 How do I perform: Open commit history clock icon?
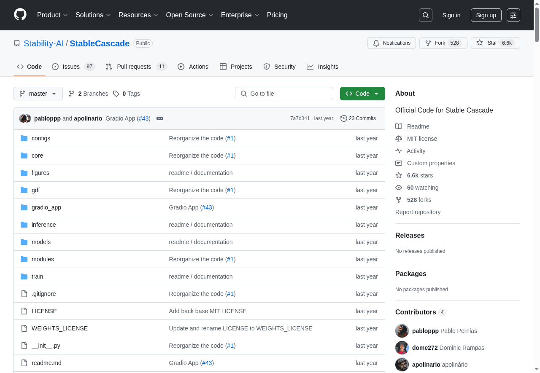tap(344, 118)
